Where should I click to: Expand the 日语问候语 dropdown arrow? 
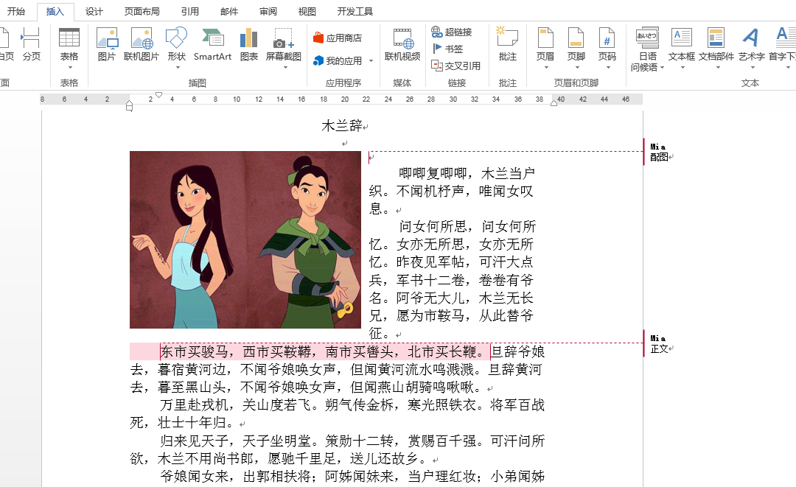[x=662, y=68]
